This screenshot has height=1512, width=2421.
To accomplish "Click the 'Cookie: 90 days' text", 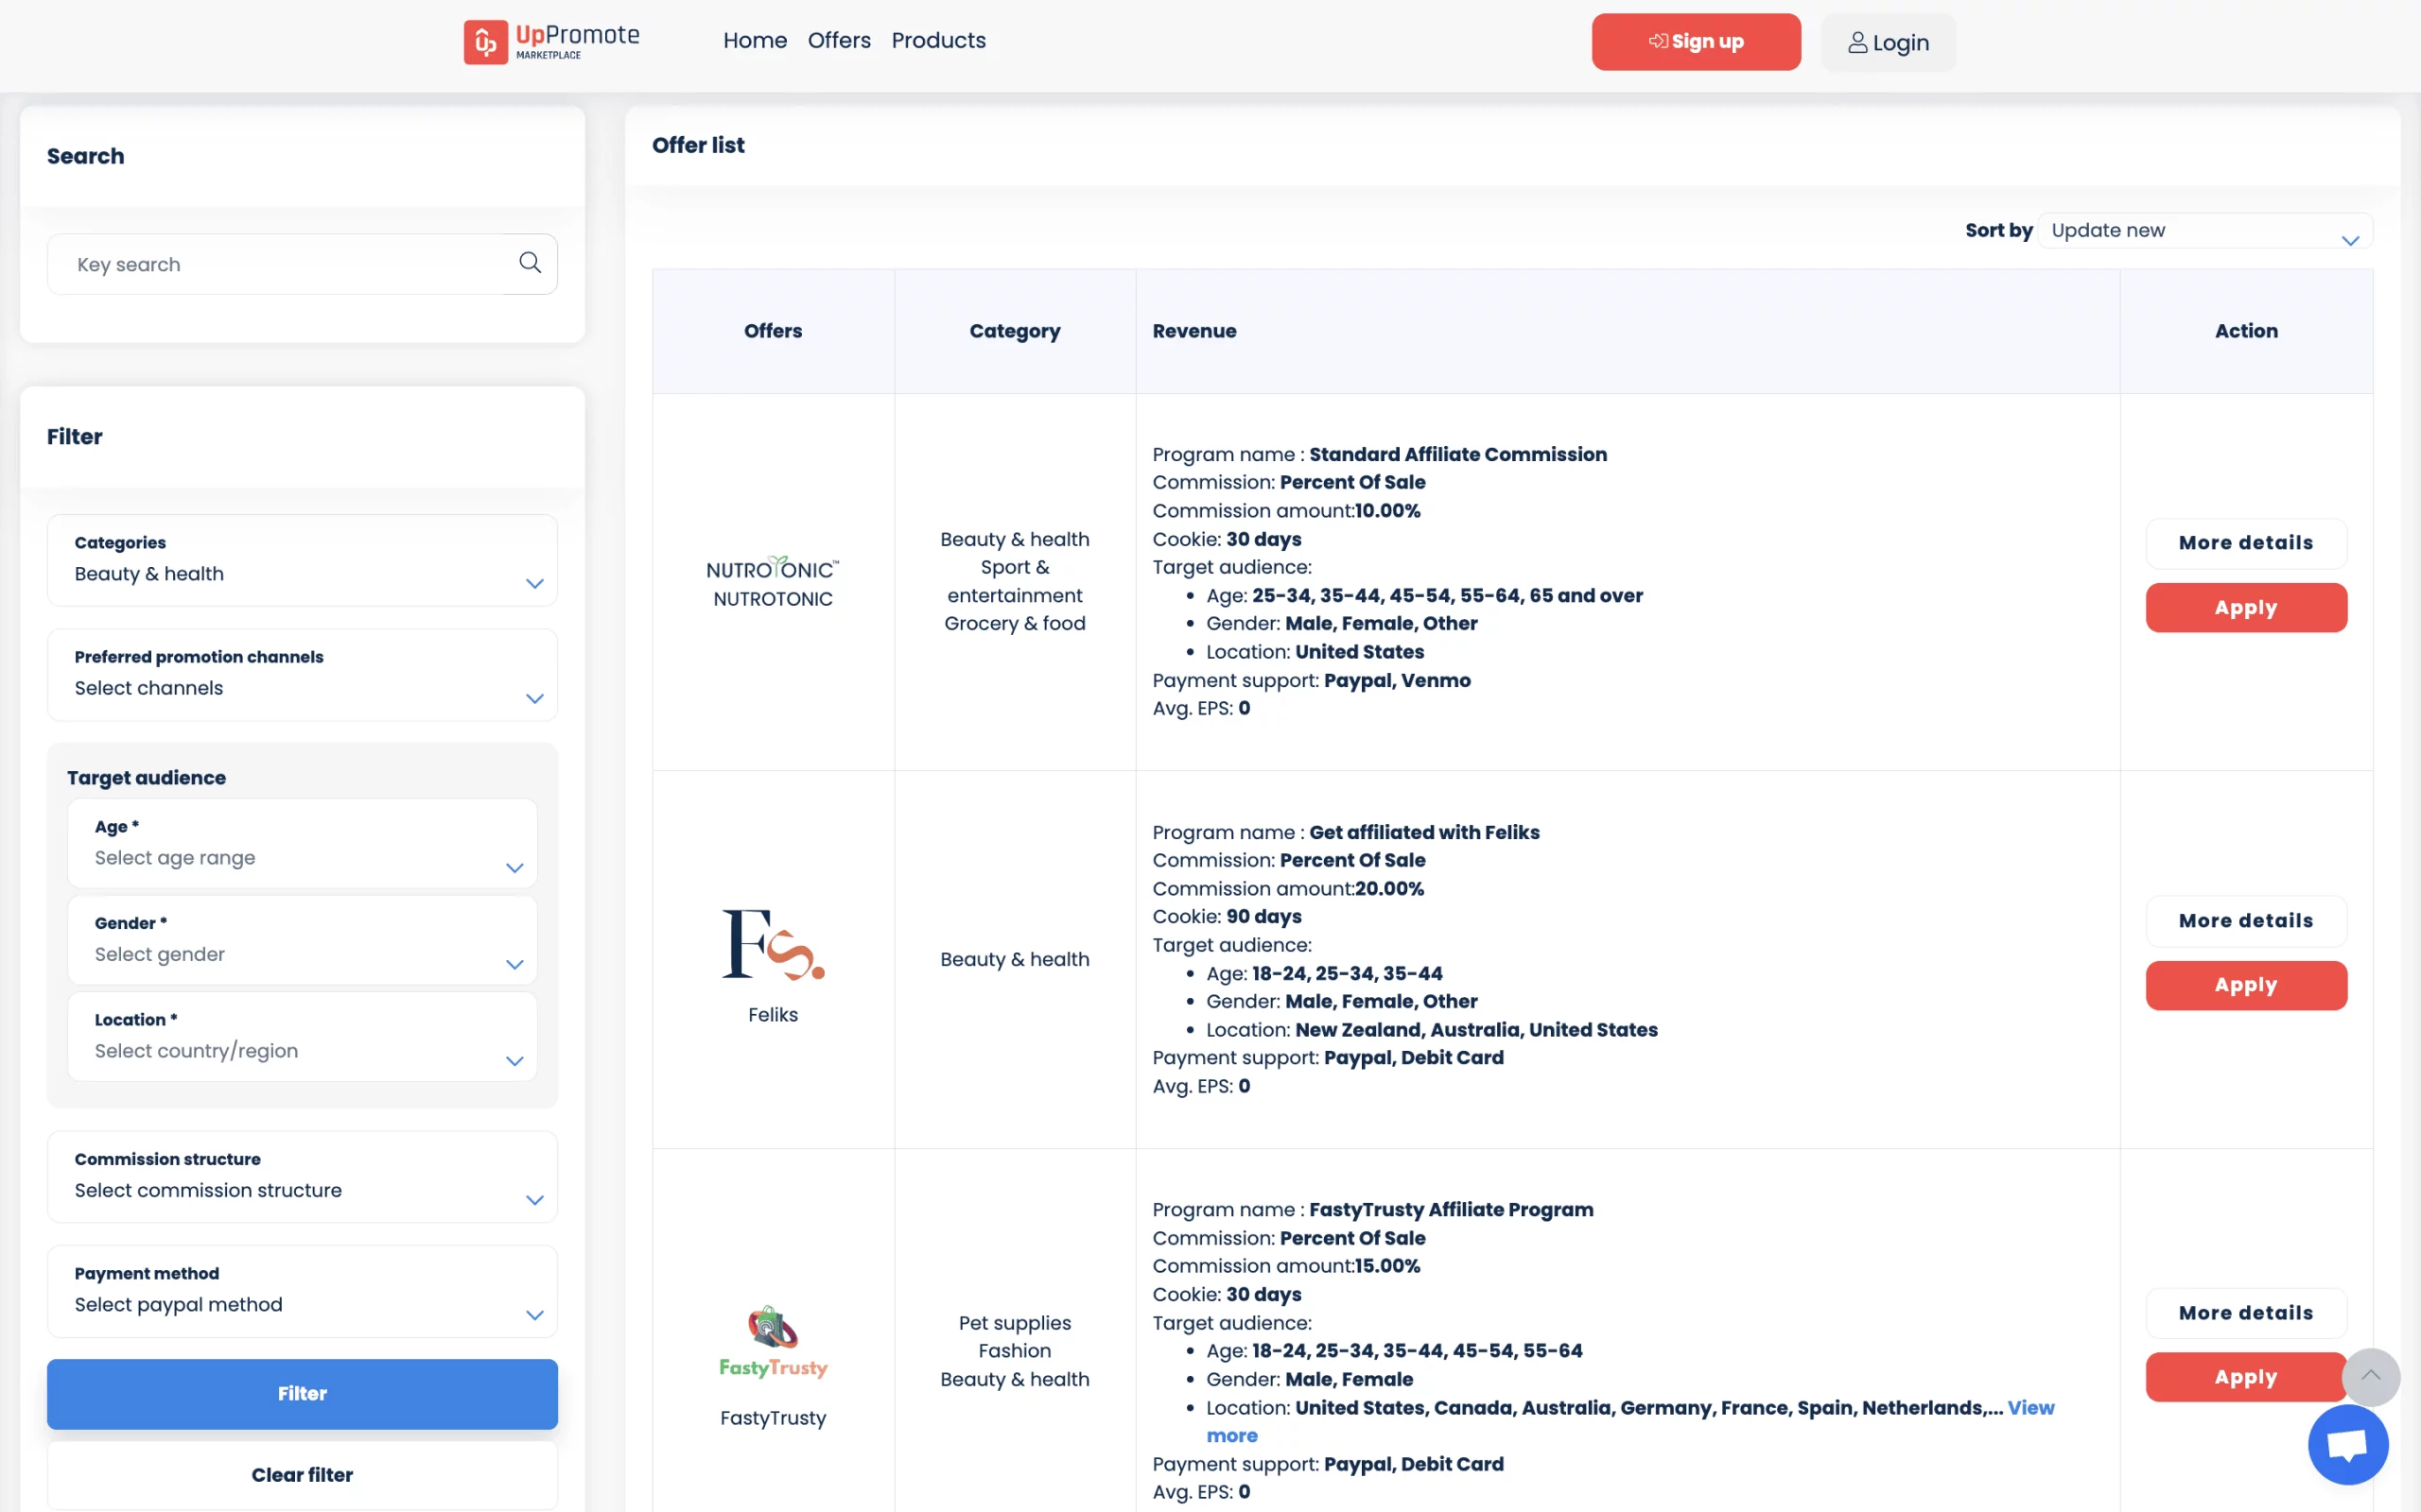I will click(x=1227, y=916).
